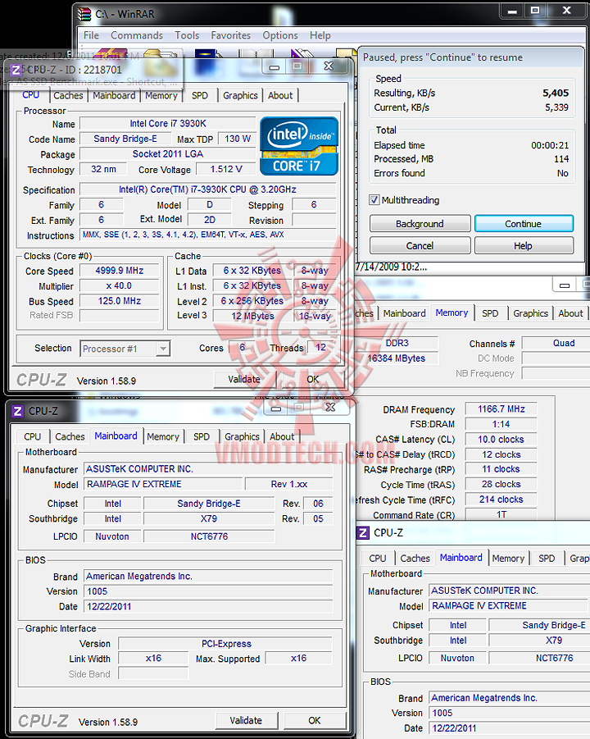Select About tab in Graphic Interface CPU-Z window
The image size is (590, 739).
coord(282,437)
